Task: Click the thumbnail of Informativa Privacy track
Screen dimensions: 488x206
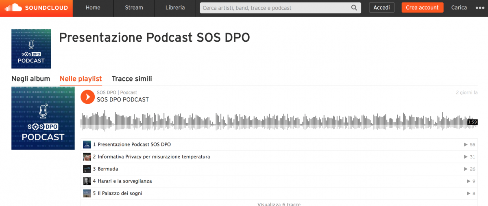Action: point(87,157)
